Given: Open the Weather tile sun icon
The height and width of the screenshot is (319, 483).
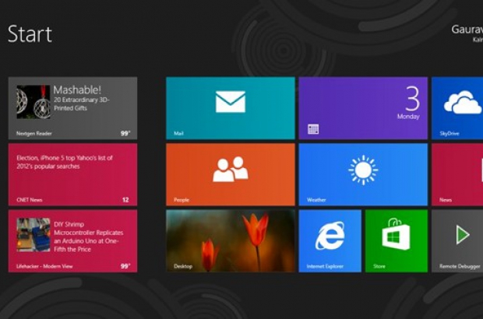Looking at the screenshot, I should click(x=363, y=169).
